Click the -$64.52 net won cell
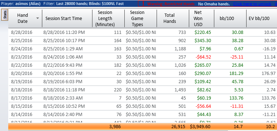 [x=202, y=57]
